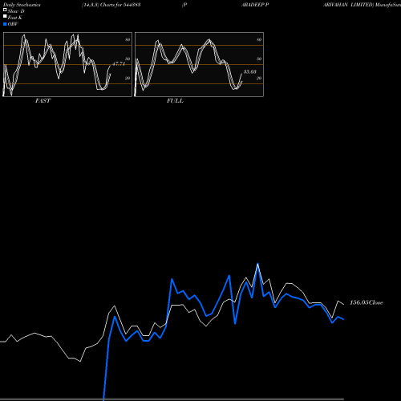The width and height of the screenshot is (401, 401).
Task: Click the '156.05Close' price label
Action: click(367, 302)
